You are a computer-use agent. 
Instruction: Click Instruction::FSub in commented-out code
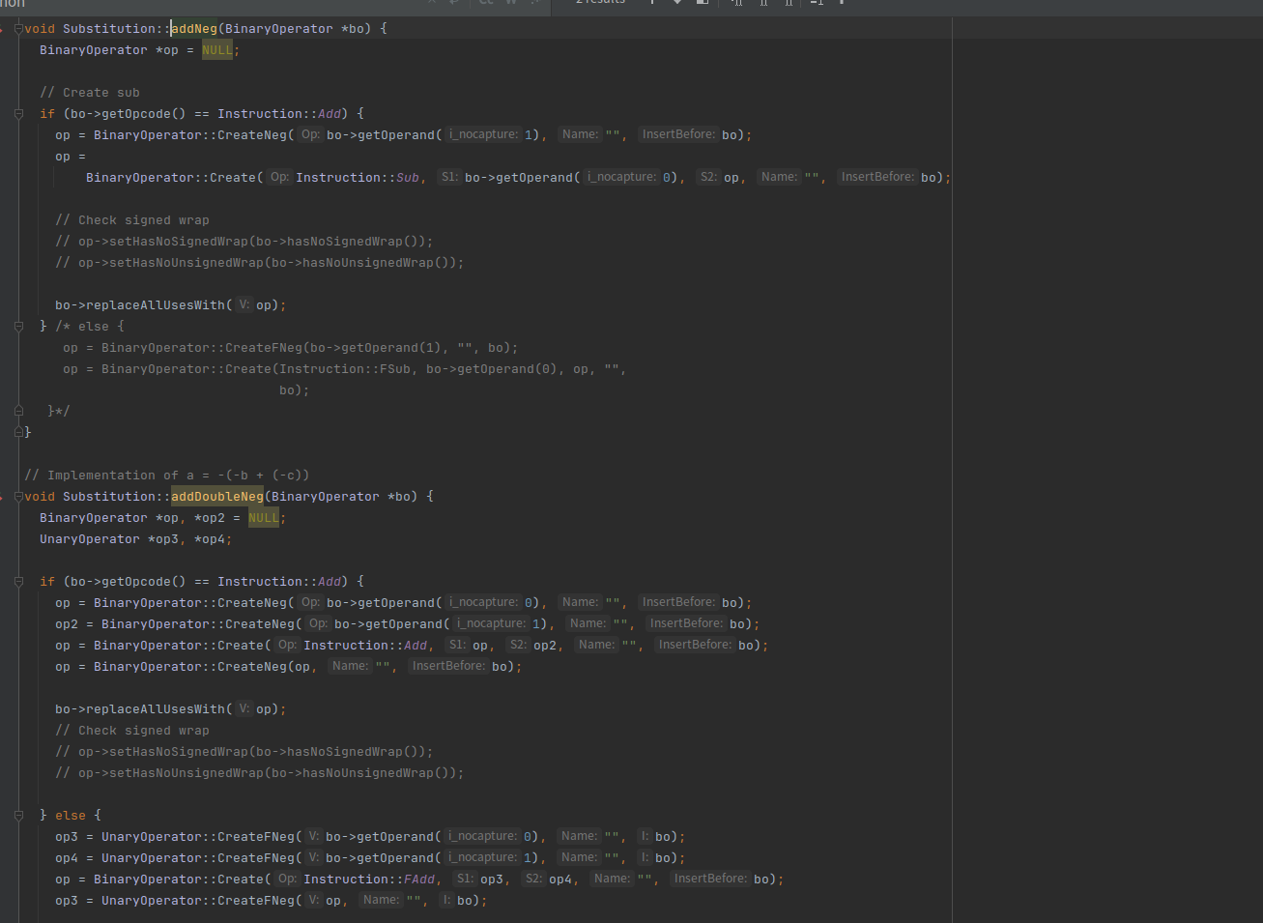coord(345,369)
